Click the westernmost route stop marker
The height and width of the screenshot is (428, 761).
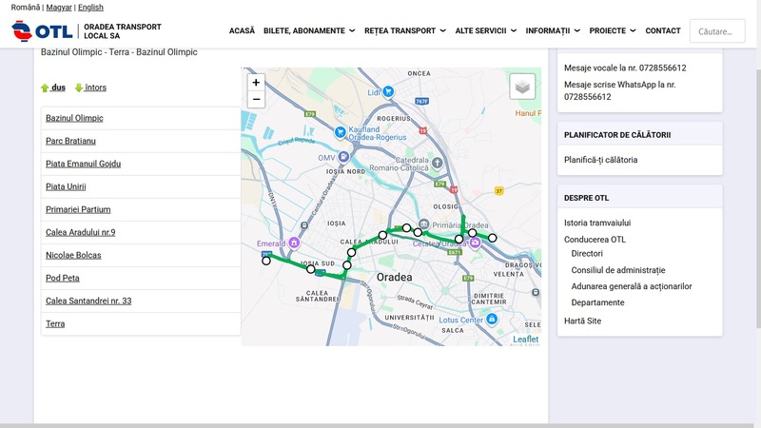266,261
